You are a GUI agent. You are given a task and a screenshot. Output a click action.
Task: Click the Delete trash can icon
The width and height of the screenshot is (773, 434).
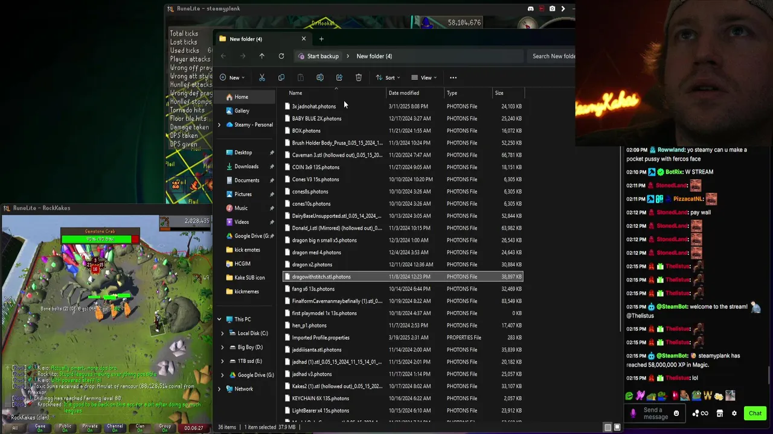click(x=359, y=77)
